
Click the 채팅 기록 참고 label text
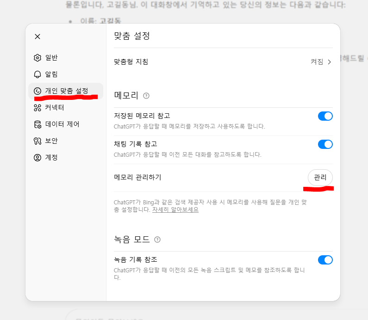136,144
